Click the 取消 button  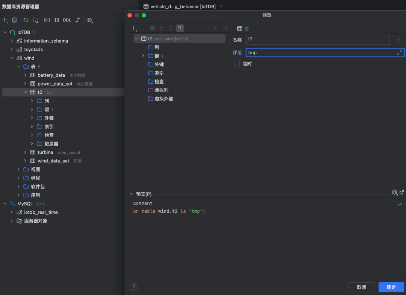[361, 287]
